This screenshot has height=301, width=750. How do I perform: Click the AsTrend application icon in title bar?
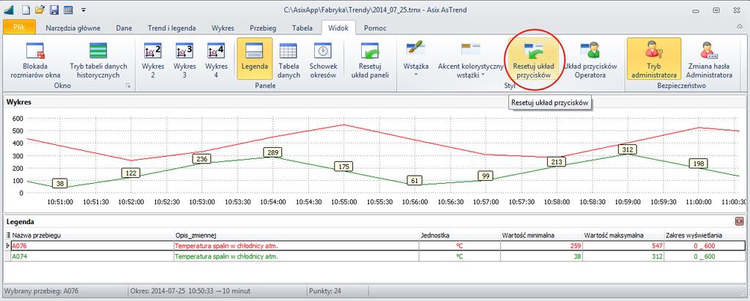9,10
